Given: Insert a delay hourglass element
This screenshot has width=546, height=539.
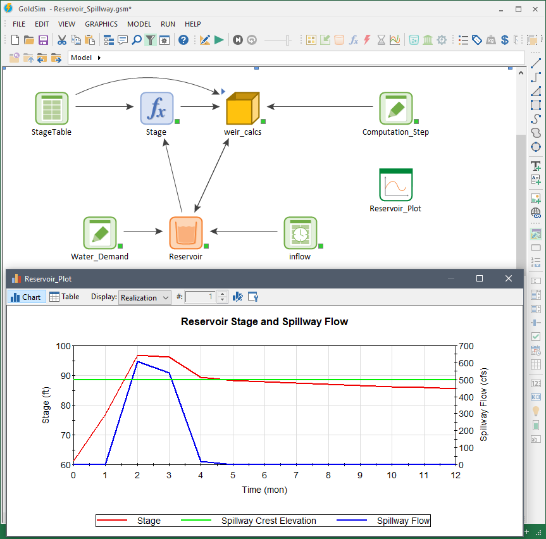Looking at the screenshot, I should click(x=382, y=40).
